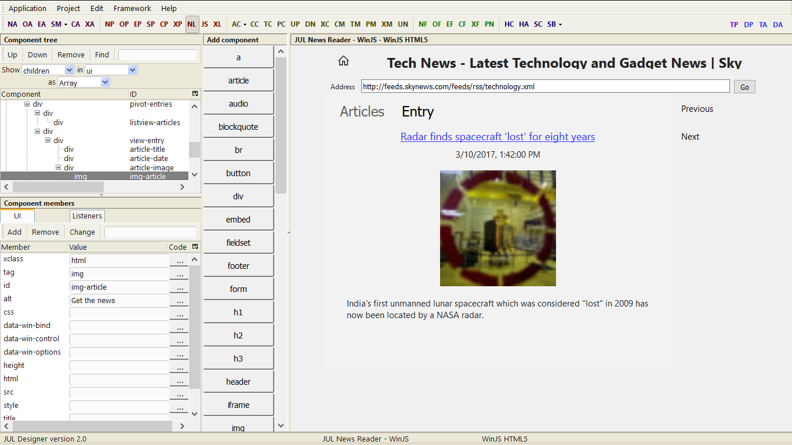Click the JS toolbar icon
Screen dimensions: 792x445
(x=205, y=24)
